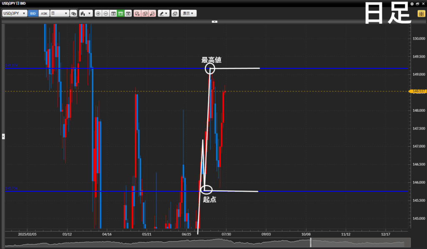Click the second pink order edit icon
The height and width of the screenshot is (249, 427).
point(145,13)
